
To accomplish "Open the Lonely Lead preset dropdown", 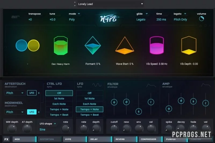I will 110,4.
